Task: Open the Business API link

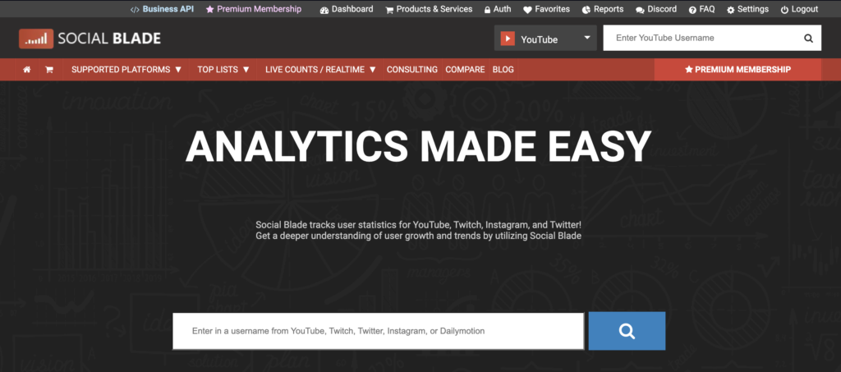Action: point(162,9)
